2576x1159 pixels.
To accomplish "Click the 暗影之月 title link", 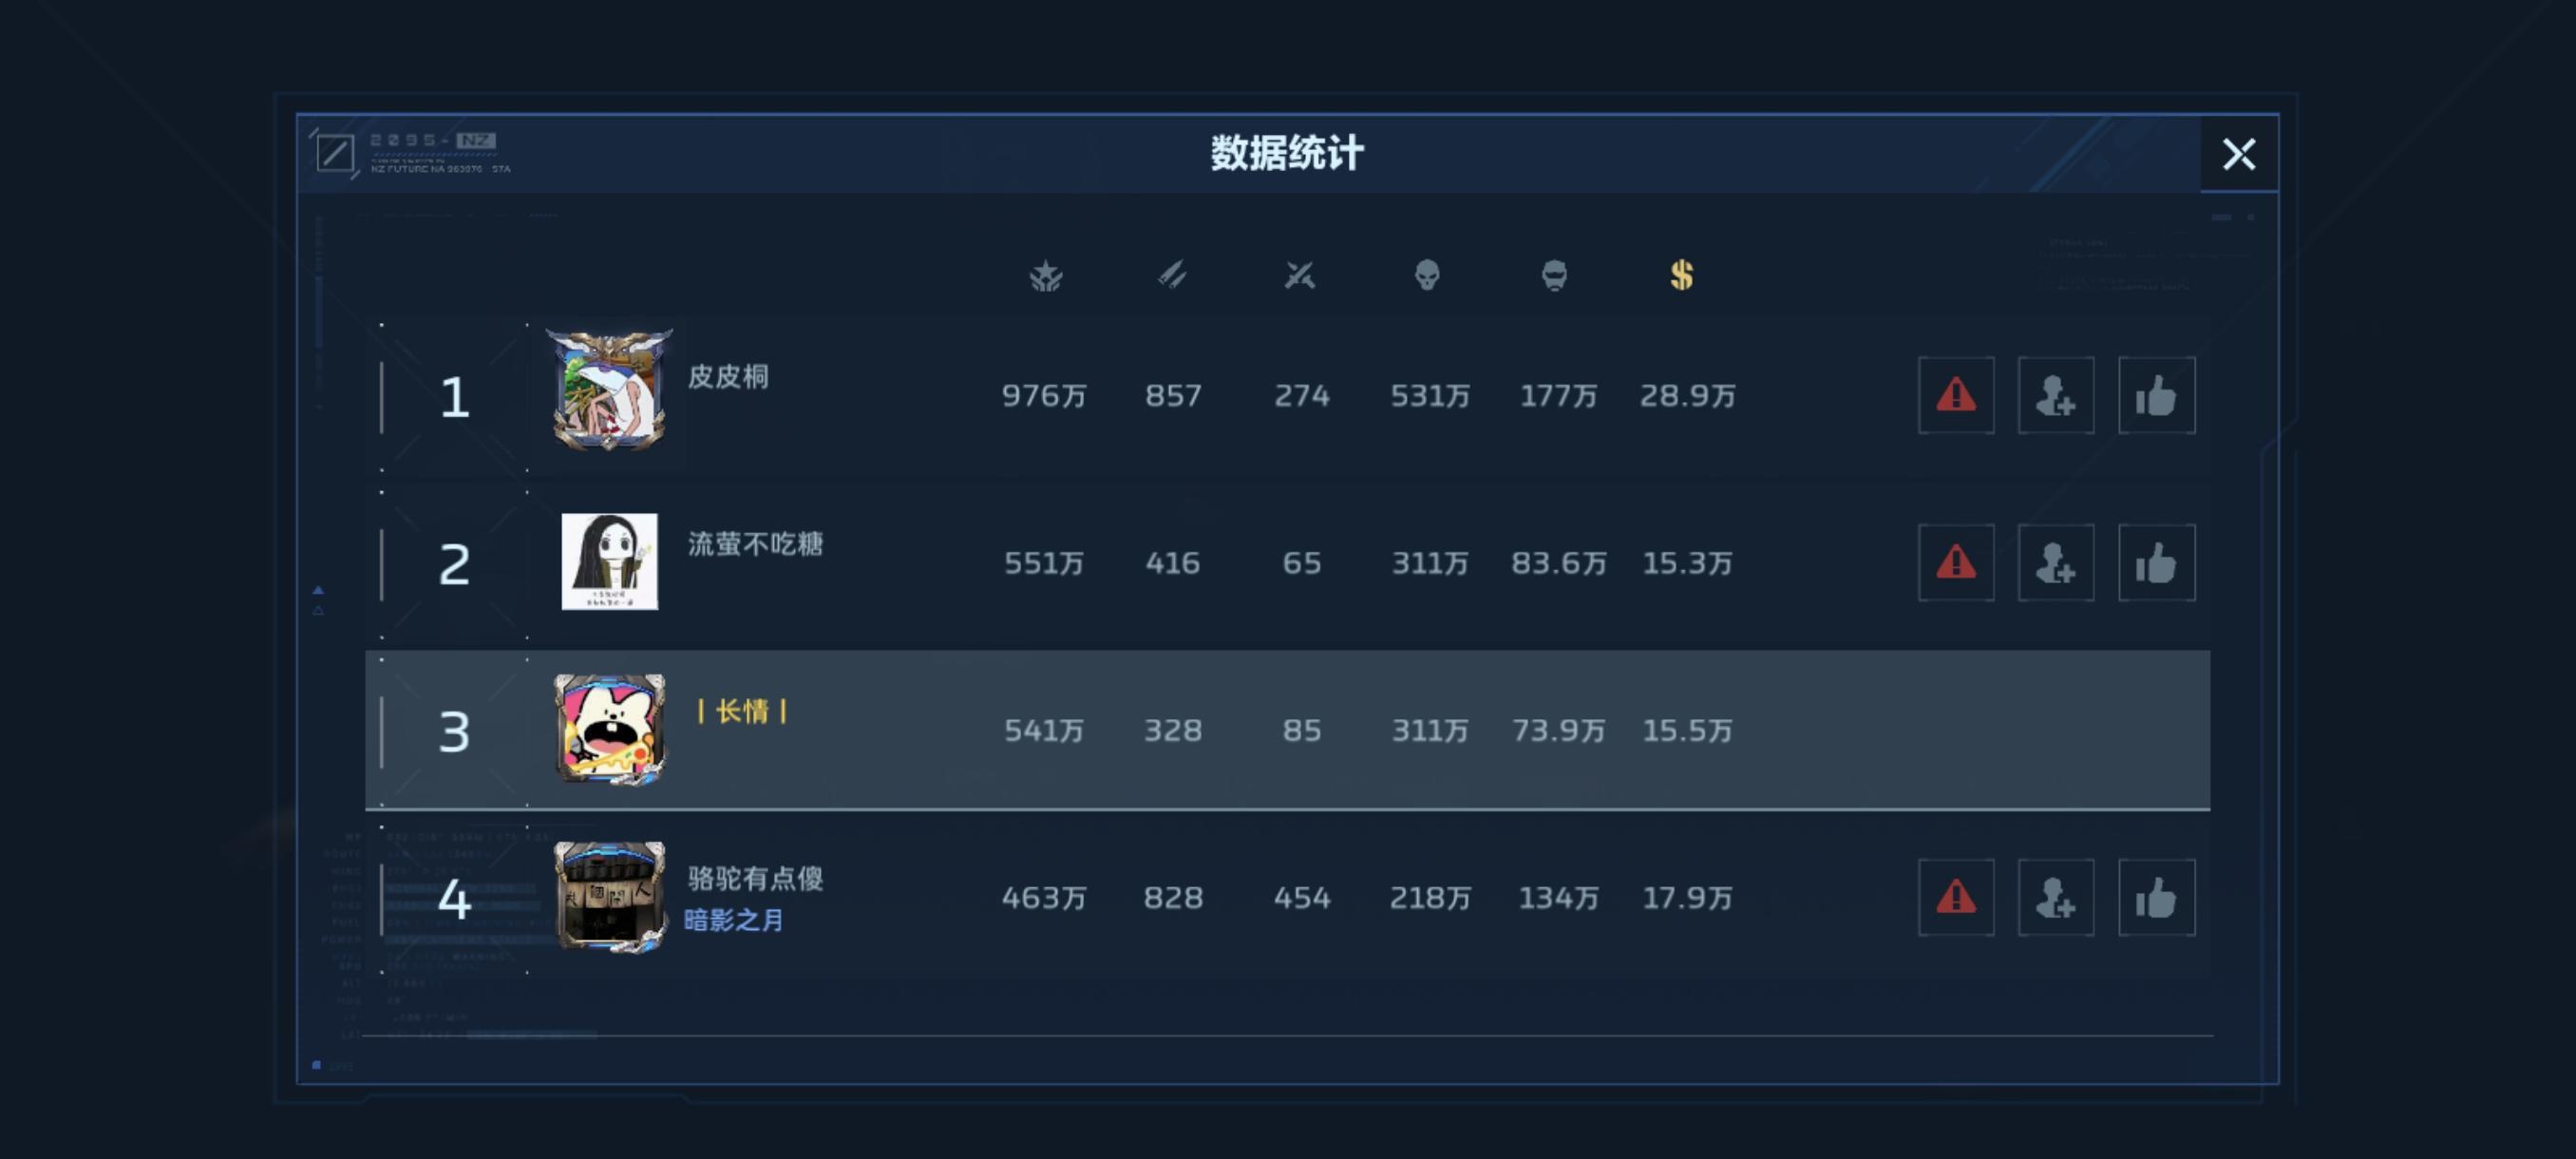I will (x=734, y=920).
